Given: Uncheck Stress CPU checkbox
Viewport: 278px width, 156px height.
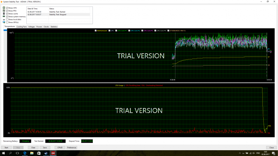Looking at the screenshot, I should tap(7, 8).
